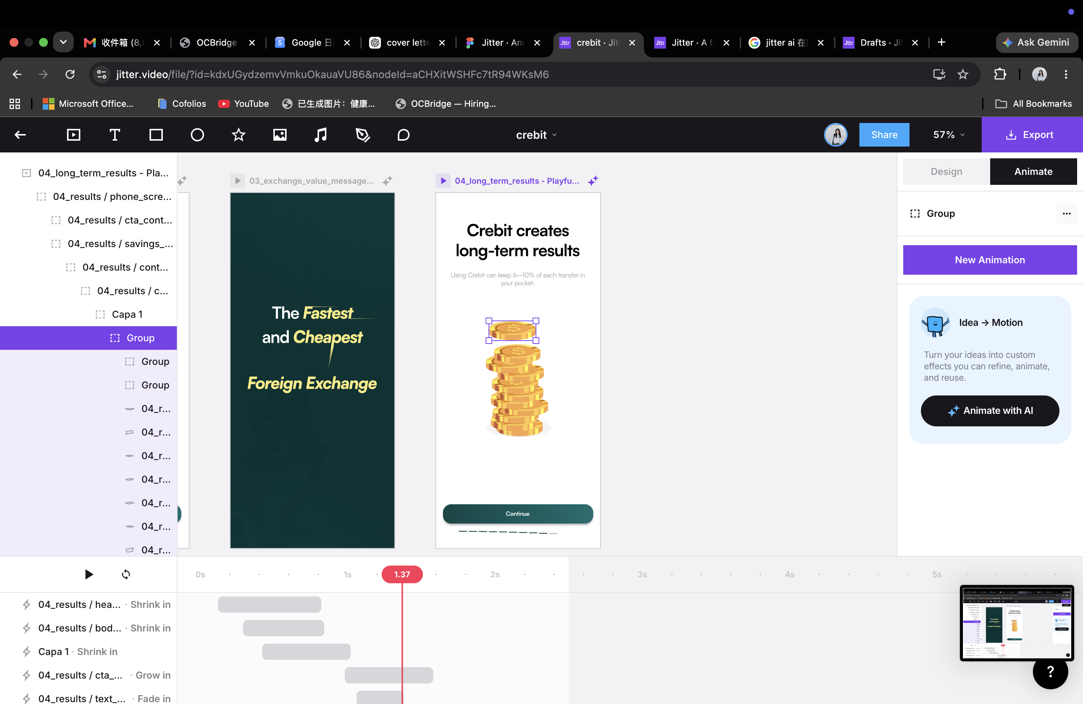Play the animation in timeline

click(89, 574)
